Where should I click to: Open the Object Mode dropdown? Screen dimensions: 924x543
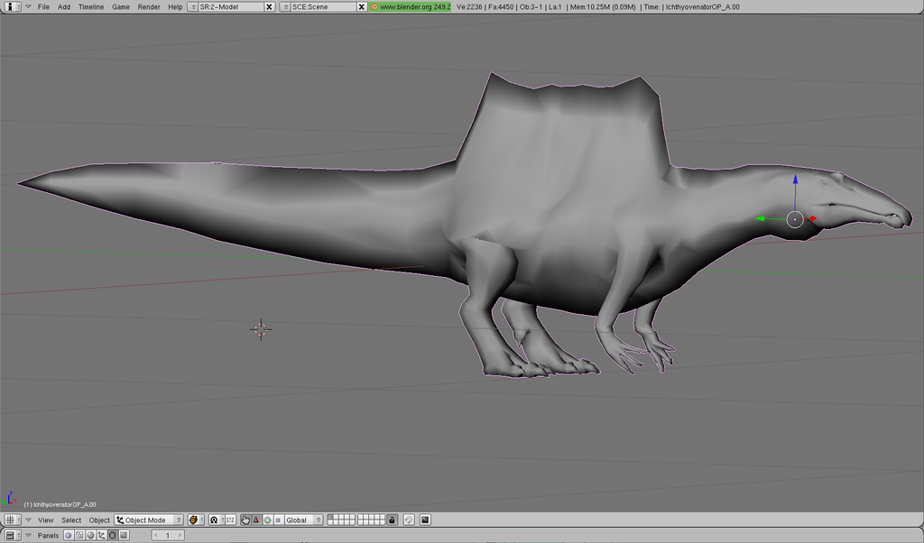(149, 520)
